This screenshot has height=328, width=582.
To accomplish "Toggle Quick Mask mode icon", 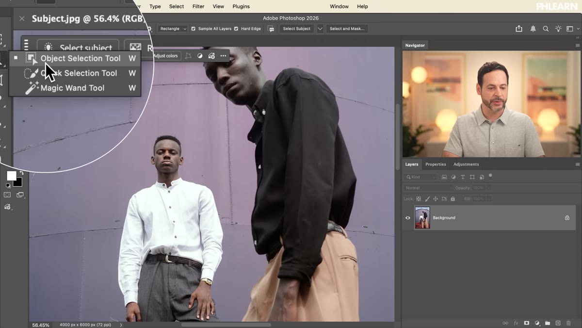I will point(7,195).
